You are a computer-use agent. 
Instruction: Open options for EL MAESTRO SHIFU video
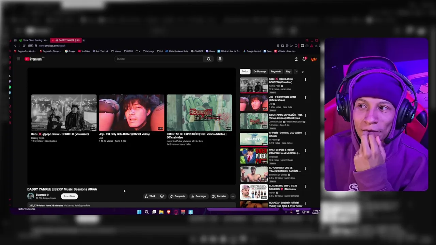[305, 186]
